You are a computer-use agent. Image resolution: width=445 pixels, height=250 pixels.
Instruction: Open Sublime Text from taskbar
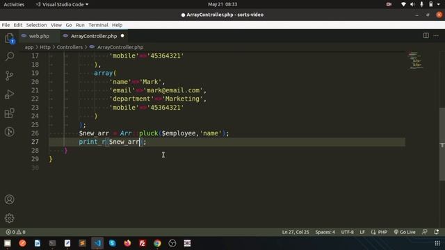tap(82, 243)
